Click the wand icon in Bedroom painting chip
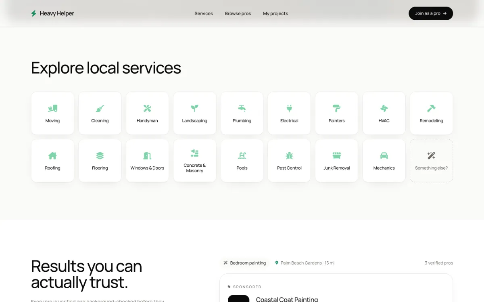The image size is (484, 302). pos(225,263)
